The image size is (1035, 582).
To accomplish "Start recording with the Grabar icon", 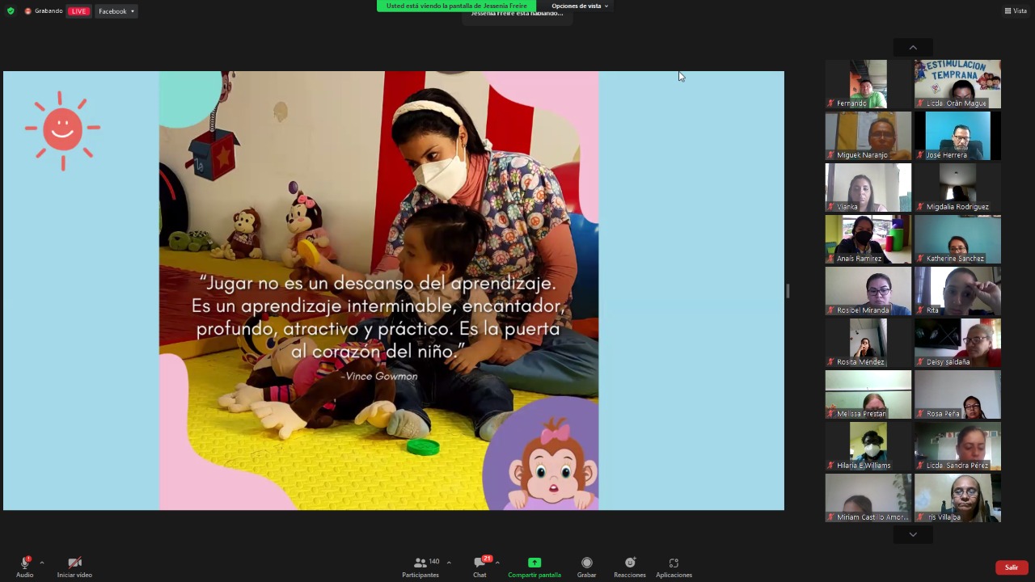I will (x=587, y=563).
